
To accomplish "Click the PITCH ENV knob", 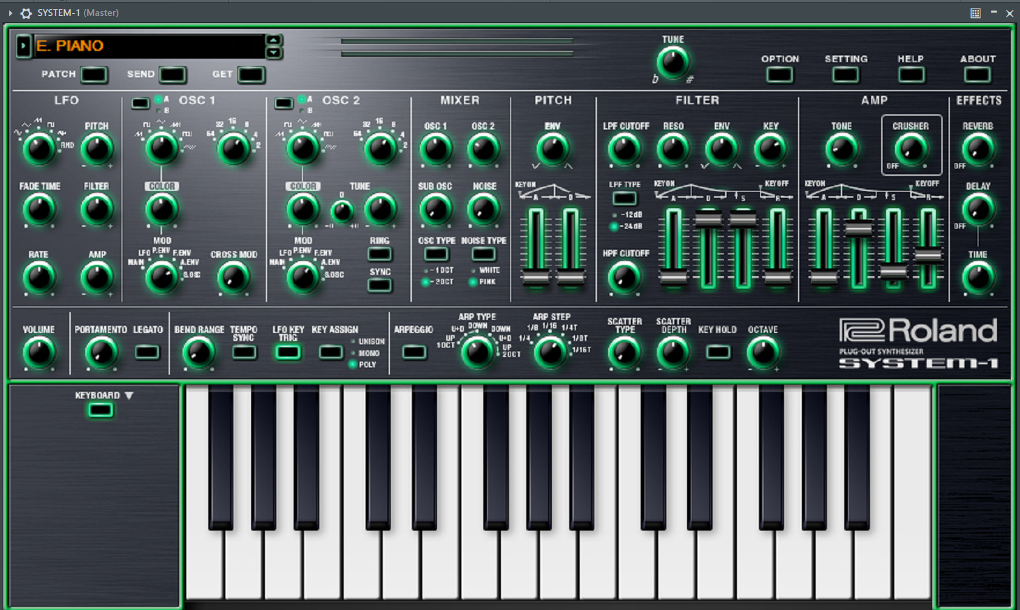I will [x=553, y=149].
